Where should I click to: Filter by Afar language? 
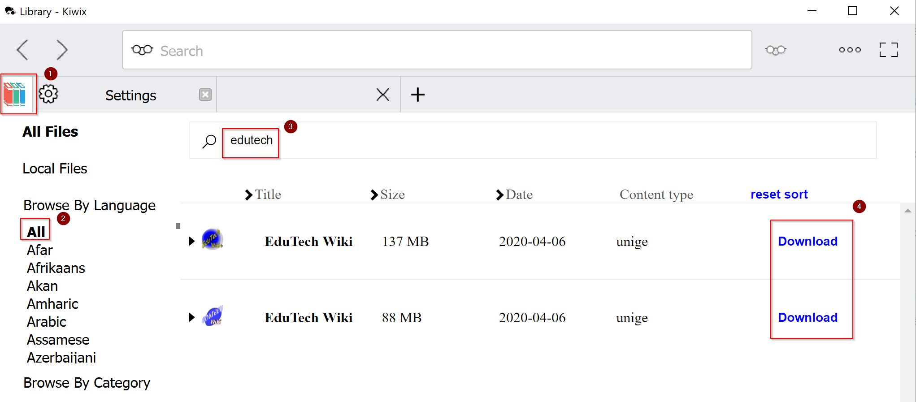pos(39,250)
